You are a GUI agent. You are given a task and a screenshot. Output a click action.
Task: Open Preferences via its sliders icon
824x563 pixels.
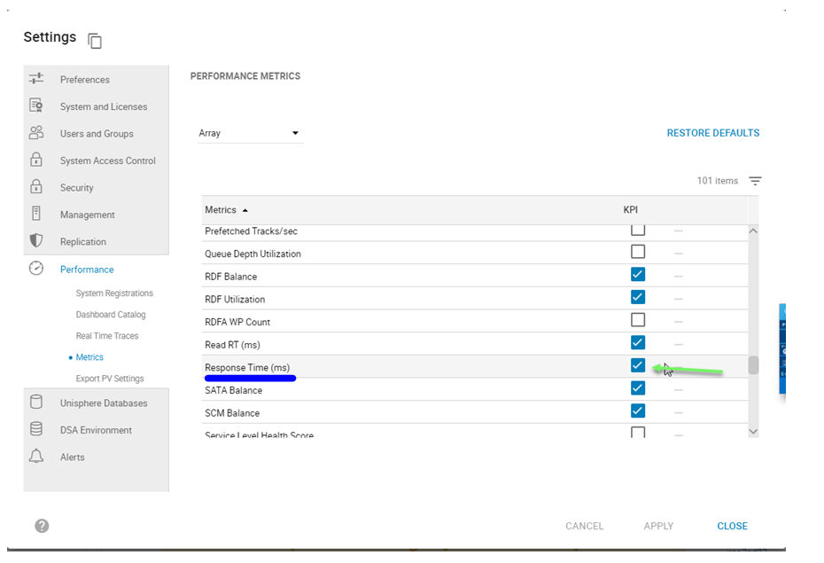pyautogui.click(x=36, y=79)
